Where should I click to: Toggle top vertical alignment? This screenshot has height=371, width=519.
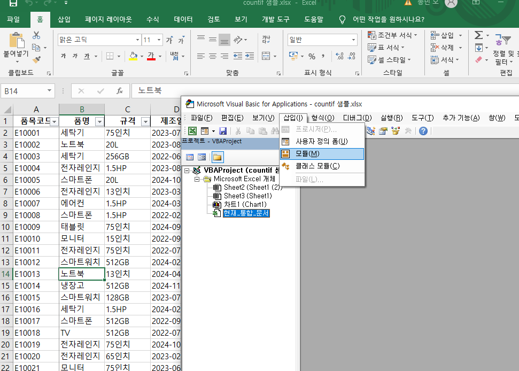(200, 39)
